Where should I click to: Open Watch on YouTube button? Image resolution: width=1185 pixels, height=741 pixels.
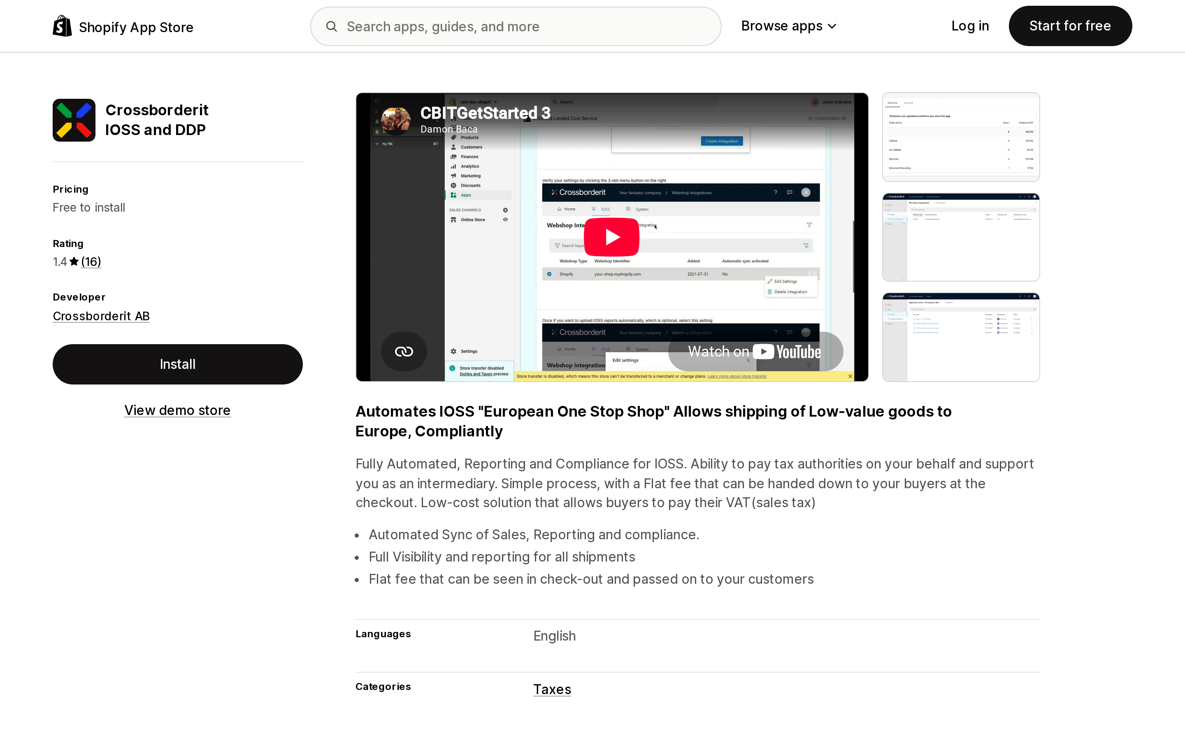(755, 352)
